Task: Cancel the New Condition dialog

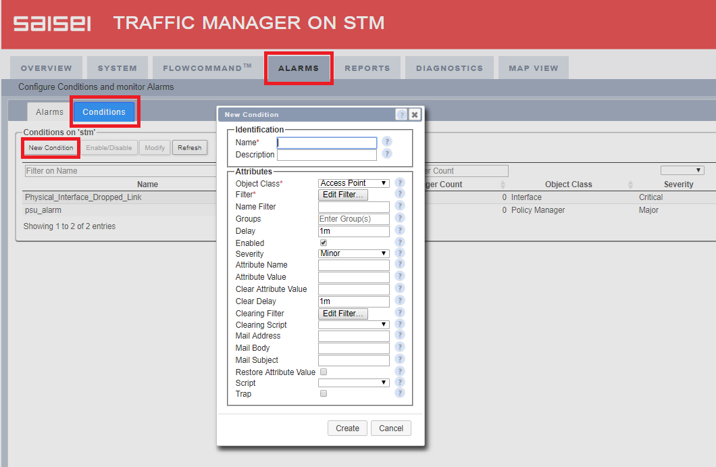Action: tap(391, 428)
